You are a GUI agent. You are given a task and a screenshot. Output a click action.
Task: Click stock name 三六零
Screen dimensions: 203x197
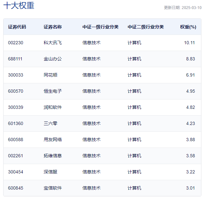(x=50, y=123)
